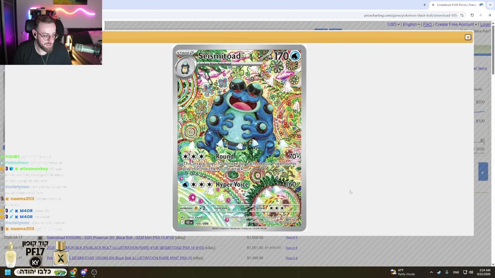
Task: Click the Login link
Action: tap(485, 24)
